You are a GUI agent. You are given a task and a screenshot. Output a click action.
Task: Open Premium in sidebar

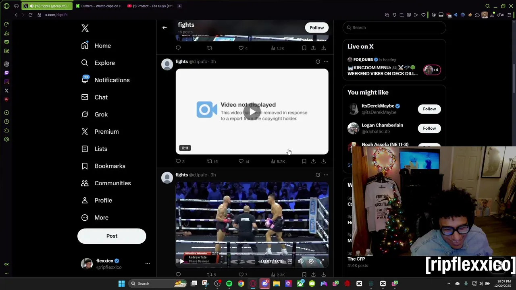[x=100, y=132]
